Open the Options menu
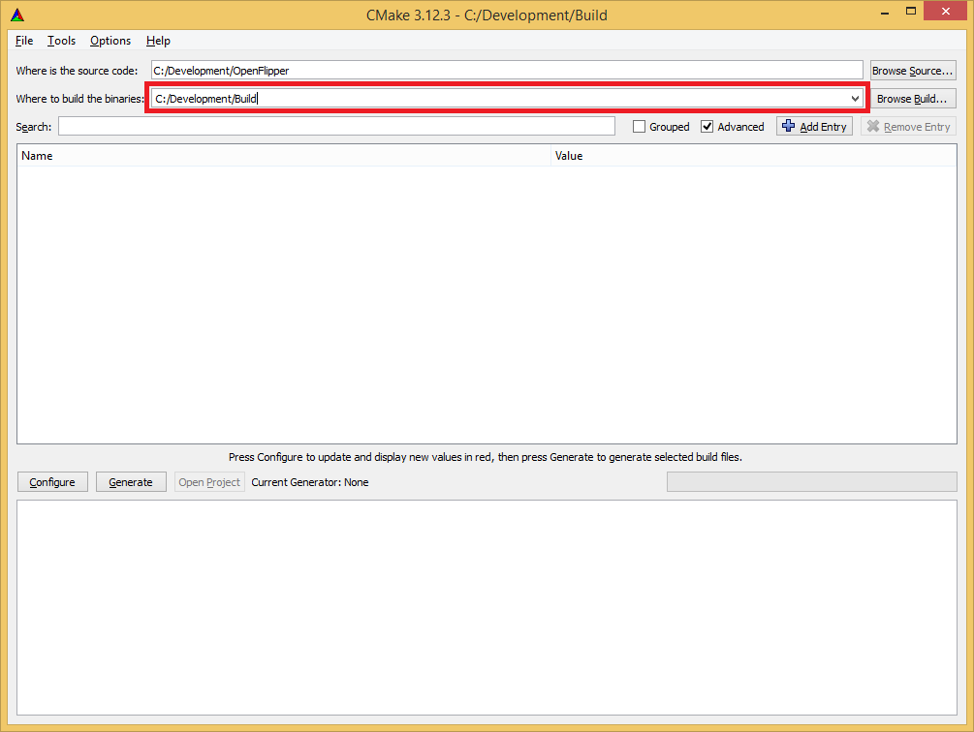This screenshot has height=732, width=974. pyautogui.click(x=110, y=41)
